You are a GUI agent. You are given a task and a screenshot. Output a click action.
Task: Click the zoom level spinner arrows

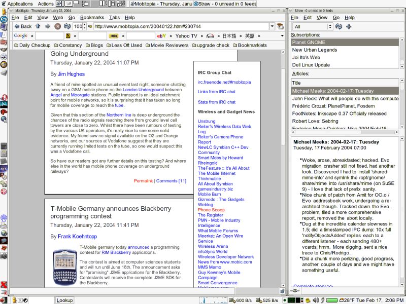pos(84,26)
